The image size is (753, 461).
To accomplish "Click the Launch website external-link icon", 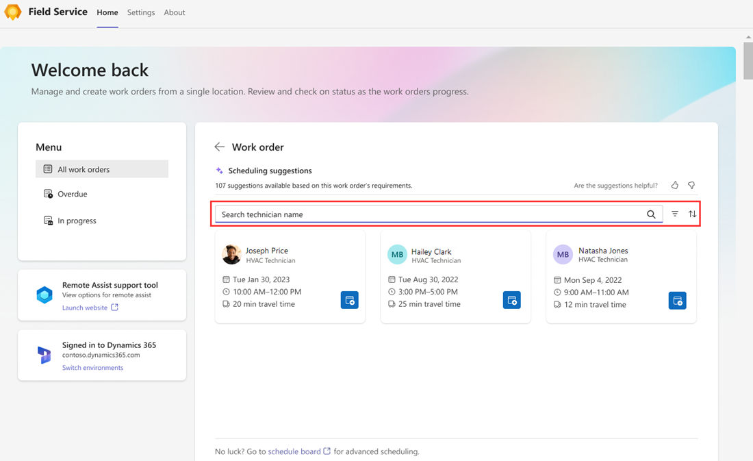I will tap(115, 307).
